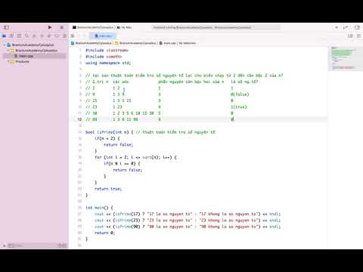Show the Breakpoint navigator
363x272 pixels.
(57, 36)
